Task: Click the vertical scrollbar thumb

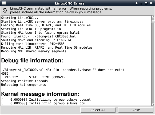Action: coord(153,21)
